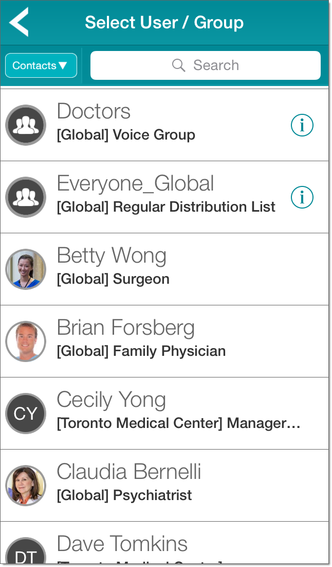Show info for the Doctors group
Image resolution: width=332 pixels, height=567 pixels.
click(302, 125)
